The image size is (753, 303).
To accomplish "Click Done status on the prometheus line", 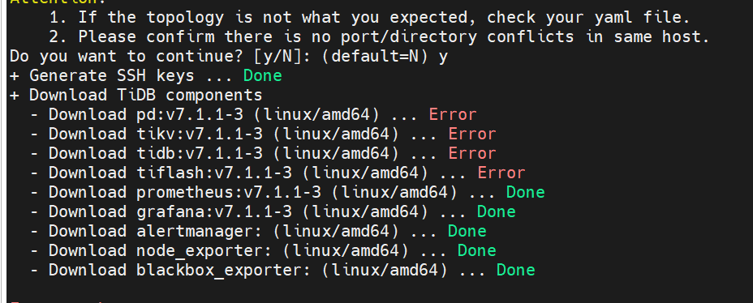I will [x=525, y=192].
